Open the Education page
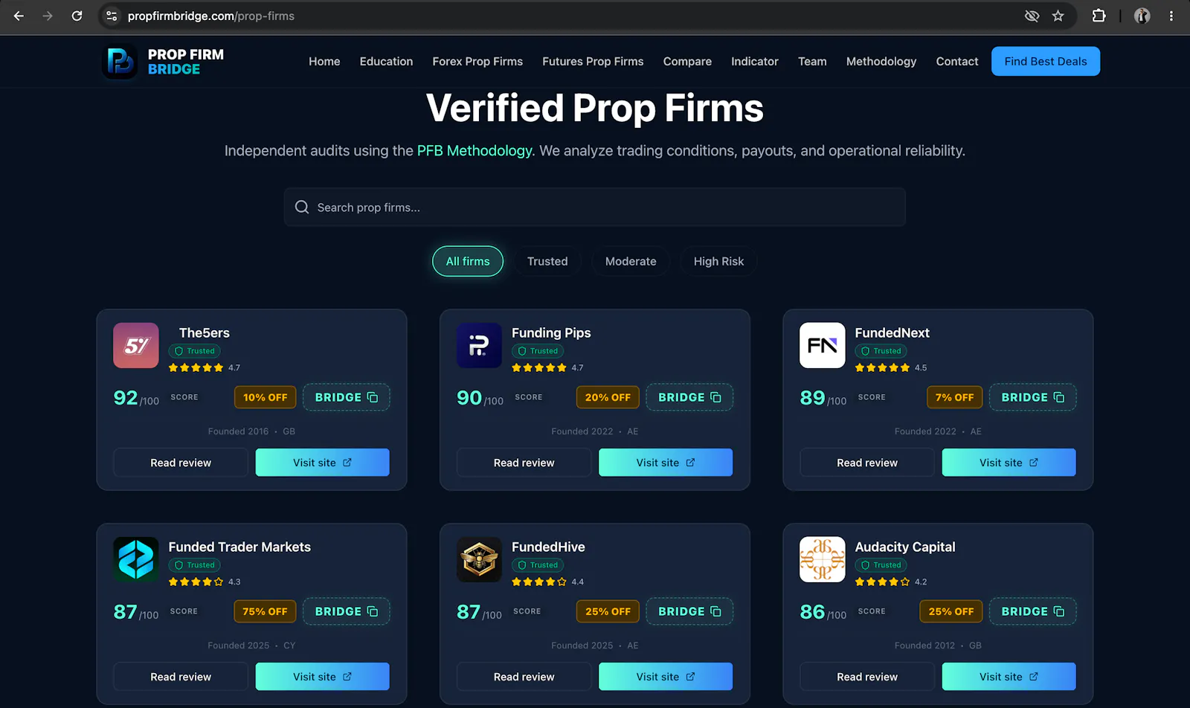Screen dimensions: 1190x708 pyautogui.click(x=386, y=61)
